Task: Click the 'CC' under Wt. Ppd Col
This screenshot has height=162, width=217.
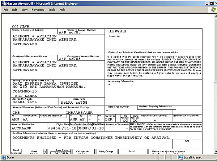Action: [125, 121]
